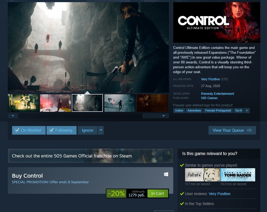Click the '1279 руб.' discounted price

136,195
